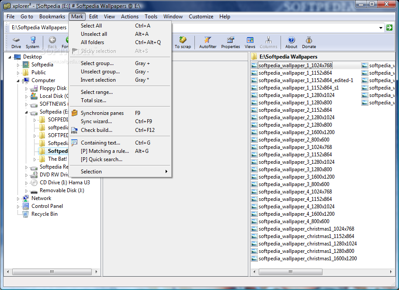The width and height of the screenshot is (399, 290).
Task: Open the Properties toolbar icon
Action: 231,40
